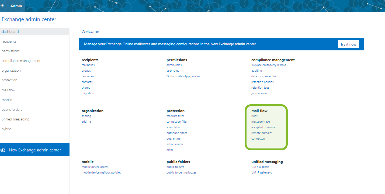
Task: Select unified messaging in the sidebar
Action: (x=15, y=119)
